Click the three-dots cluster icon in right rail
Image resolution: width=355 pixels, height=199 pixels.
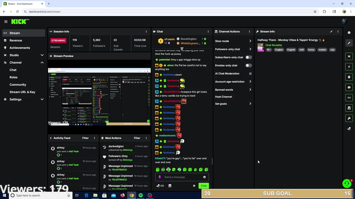pyautogui.click(x=349, y=129)
